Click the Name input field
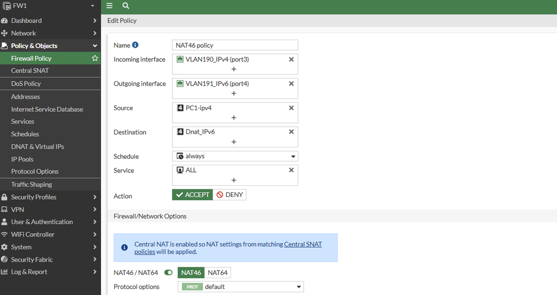Screen dimensions: 557x295 pos(235,45)
